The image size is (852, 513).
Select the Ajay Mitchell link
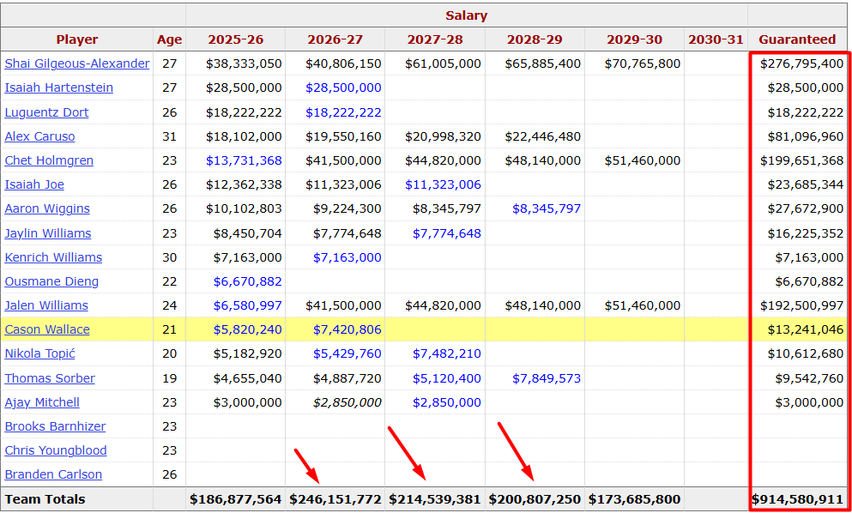(x=42, y=402)
